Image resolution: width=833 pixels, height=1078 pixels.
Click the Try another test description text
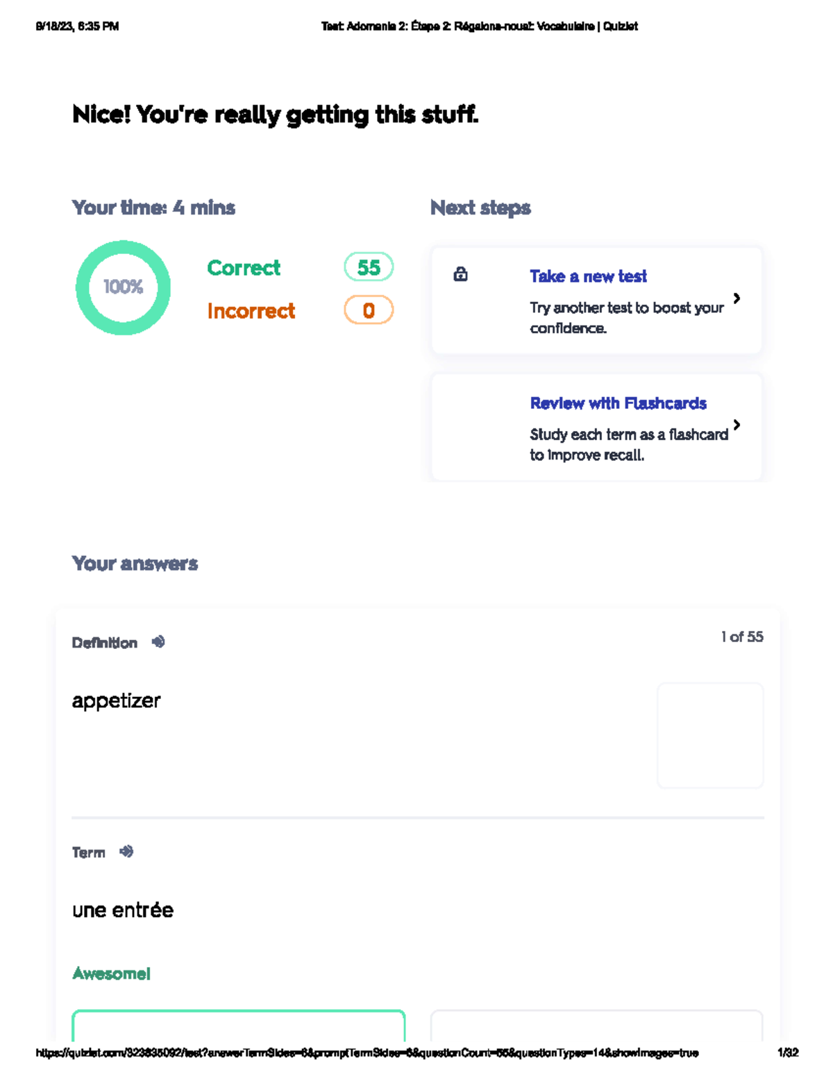626,318
